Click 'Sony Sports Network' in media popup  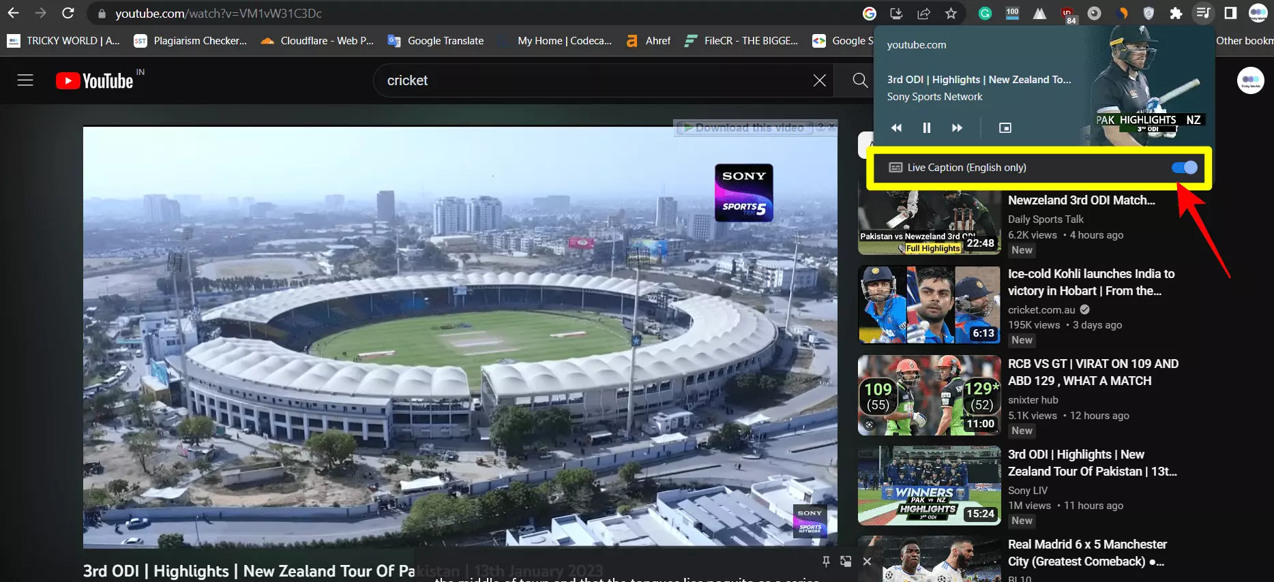coord(934,97)
